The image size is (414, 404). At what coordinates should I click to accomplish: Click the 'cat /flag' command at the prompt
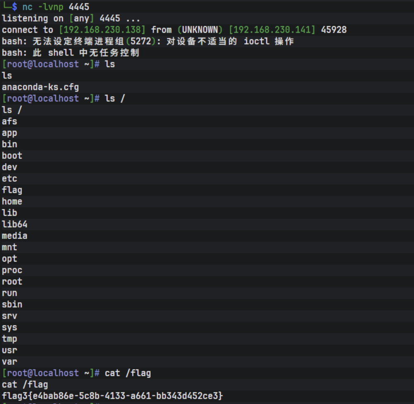click(128, 373)
